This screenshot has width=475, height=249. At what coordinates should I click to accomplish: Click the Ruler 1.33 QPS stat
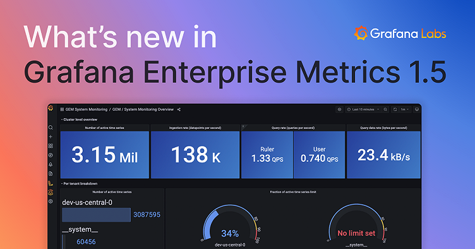(267, 154)
